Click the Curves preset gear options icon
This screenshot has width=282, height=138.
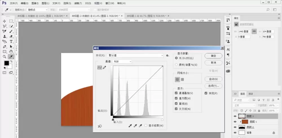point(168,55)
